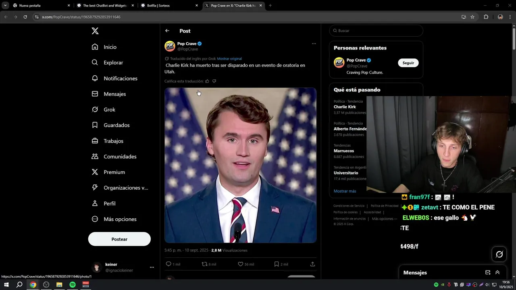The width and height of the screenshot is (516, 290).
Task: Bookmark this page with the star
Action: click(x=472, y=17)
